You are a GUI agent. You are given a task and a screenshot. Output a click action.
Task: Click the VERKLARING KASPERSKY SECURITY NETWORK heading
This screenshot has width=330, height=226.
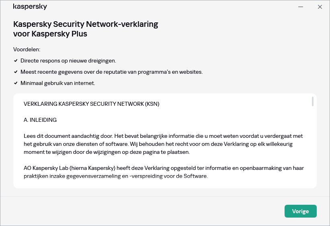[92, 104]
